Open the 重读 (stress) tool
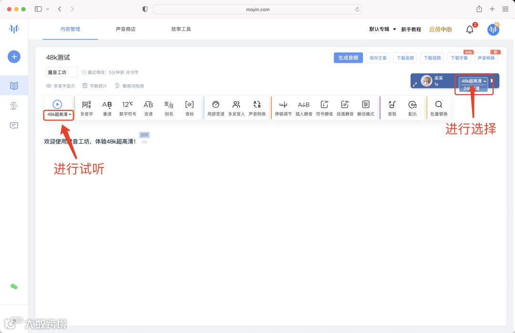Screen dimensions: 515x333 (x=107, y=108)
